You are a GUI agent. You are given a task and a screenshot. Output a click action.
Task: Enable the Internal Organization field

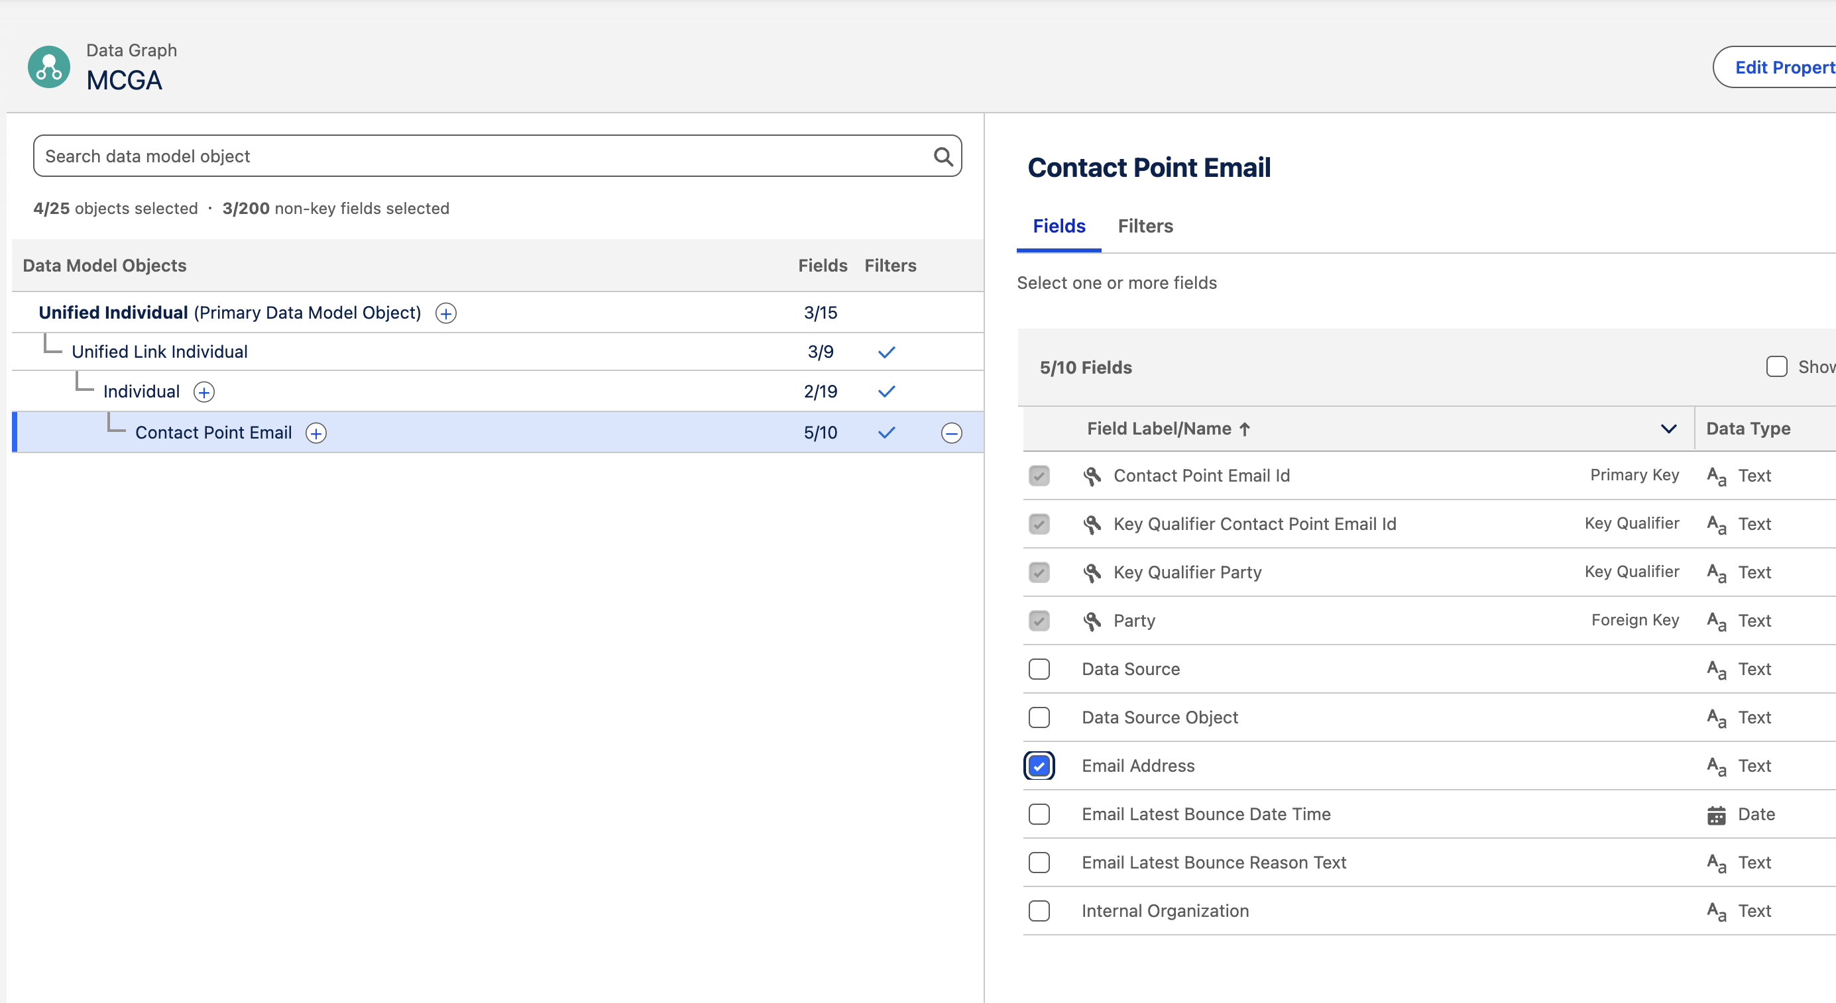point(1039,911)
